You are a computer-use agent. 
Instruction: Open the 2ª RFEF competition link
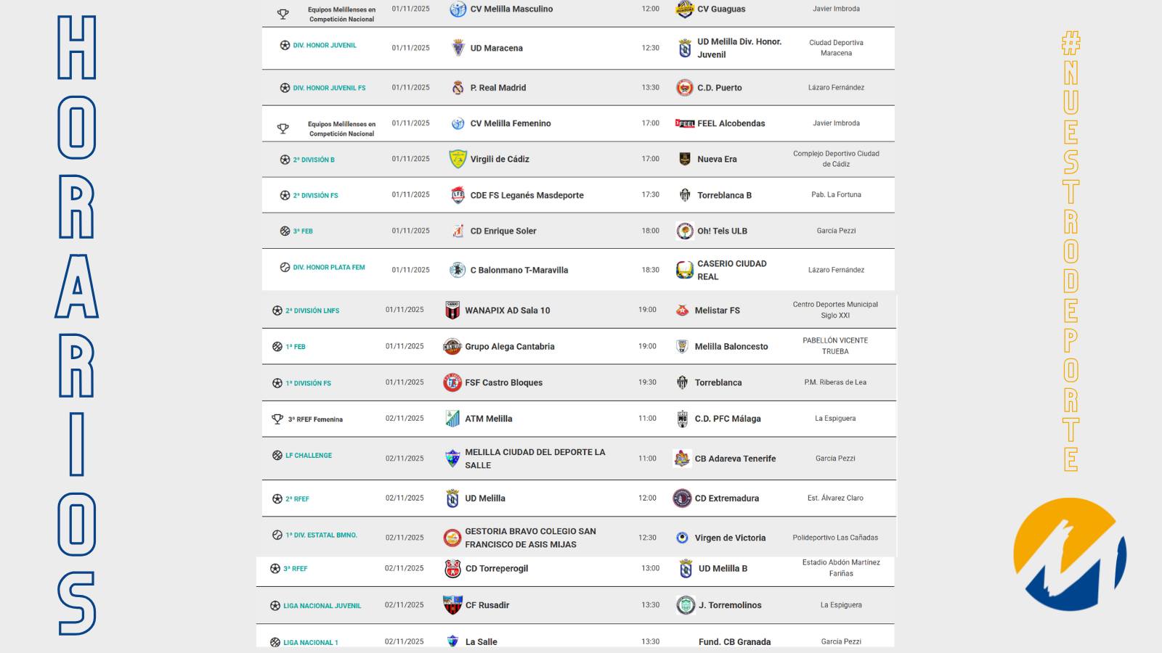[297, 499]
